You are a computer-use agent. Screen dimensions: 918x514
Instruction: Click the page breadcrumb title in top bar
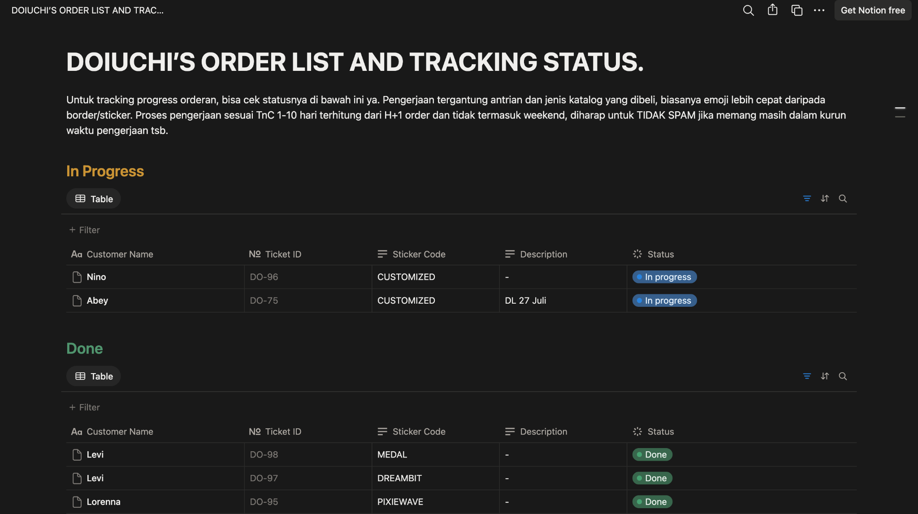(x=87, y=10)
